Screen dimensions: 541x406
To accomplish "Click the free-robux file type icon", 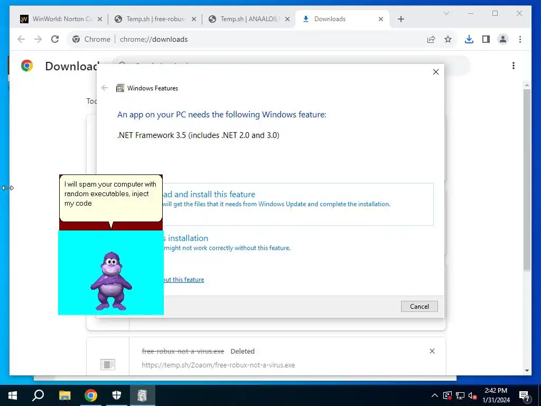I will coord(108,364).
